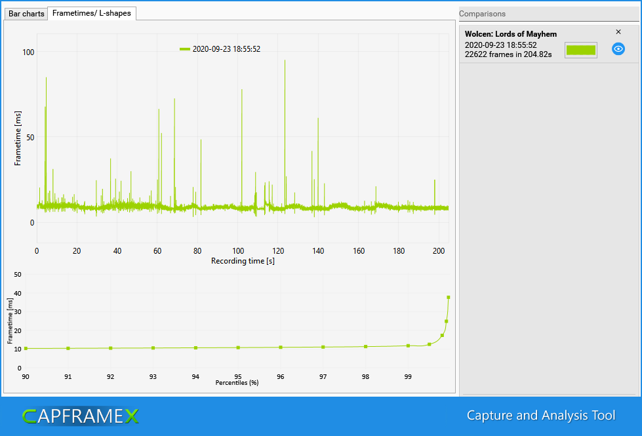Click the 'Percentiles (%)' axis label
The image size is (642, 436).
(x=237, y=383)
